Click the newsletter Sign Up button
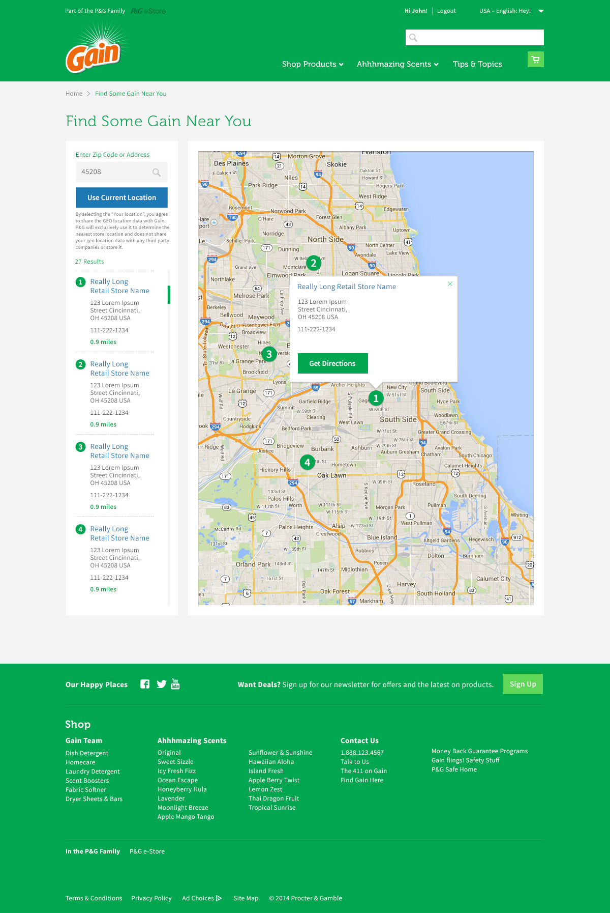Image resolution: width=610 pixels, height=913 pixels. coord(523,684)
